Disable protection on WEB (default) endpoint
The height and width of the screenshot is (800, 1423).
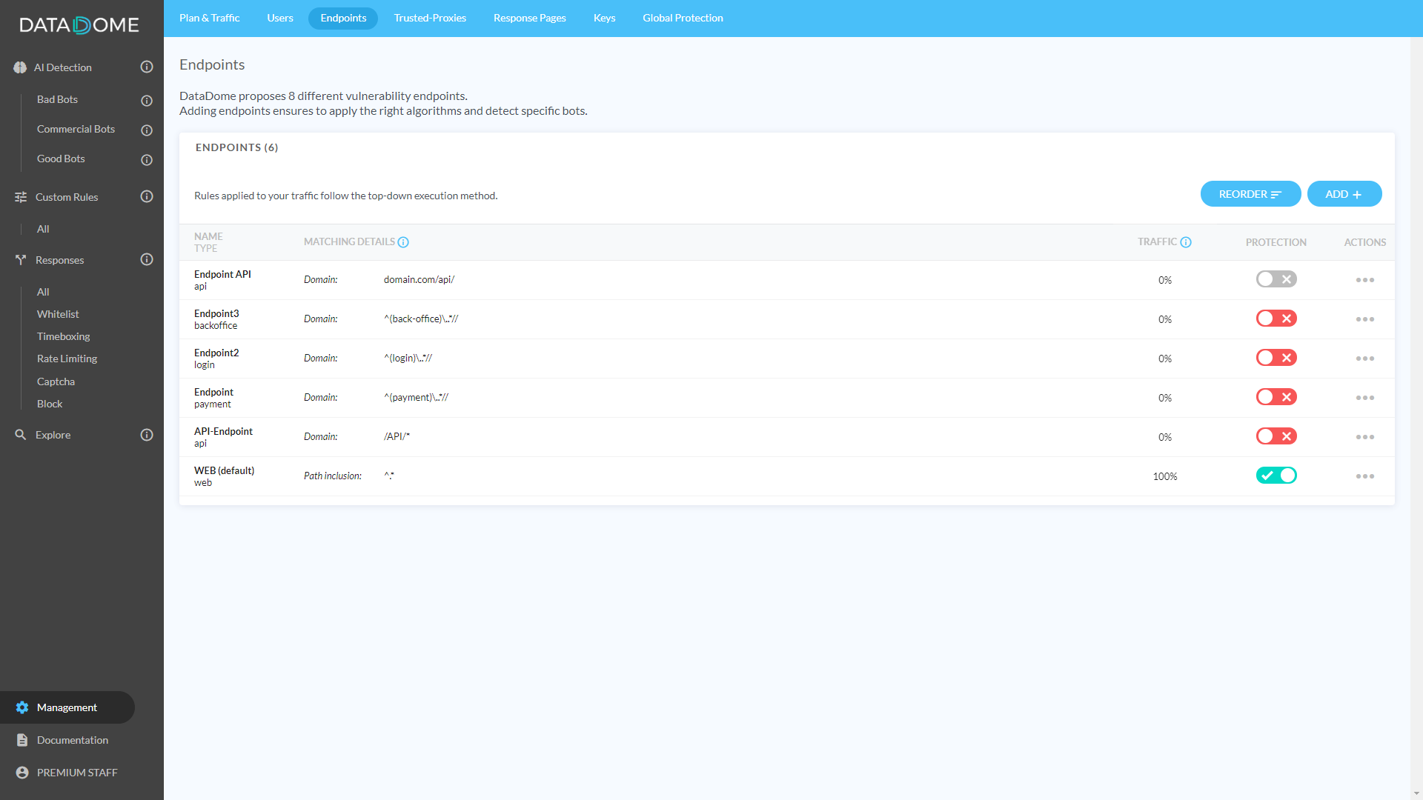point(1276,476)
